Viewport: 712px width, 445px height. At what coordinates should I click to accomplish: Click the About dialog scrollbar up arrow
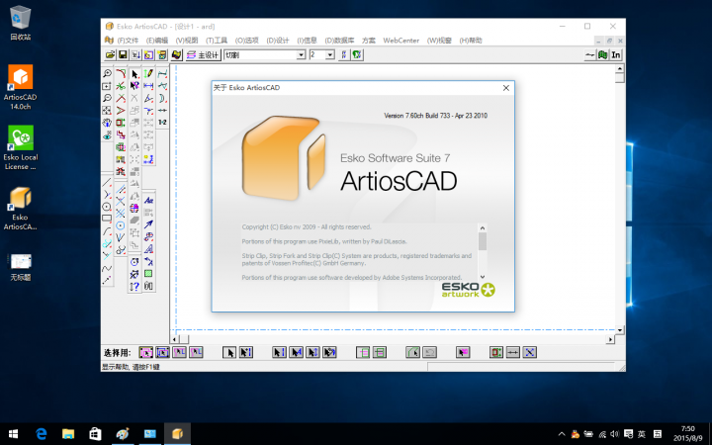tap(483, 228)
